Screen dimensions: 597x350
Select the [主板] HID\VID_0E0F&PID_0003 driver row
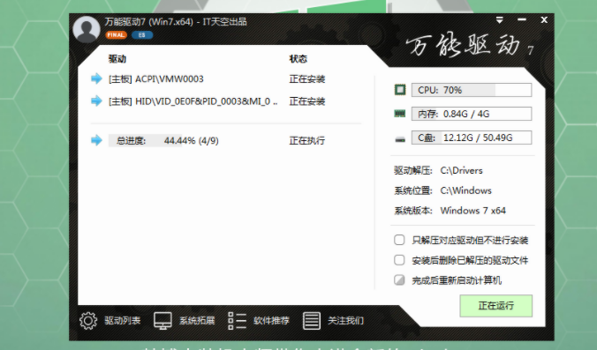coord(193,101)
